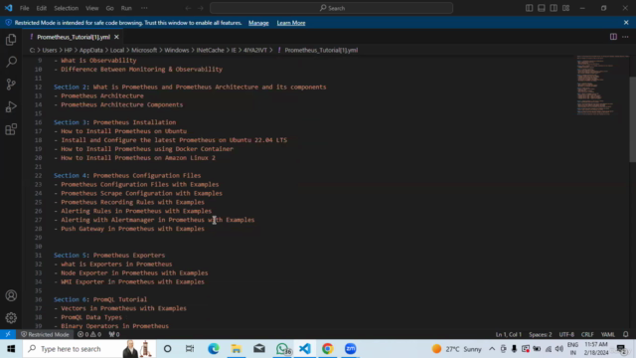Open Task View in the taskbar
Image resolution: width=636 pixels, height=358 pixels.
[x=190, y=349]
